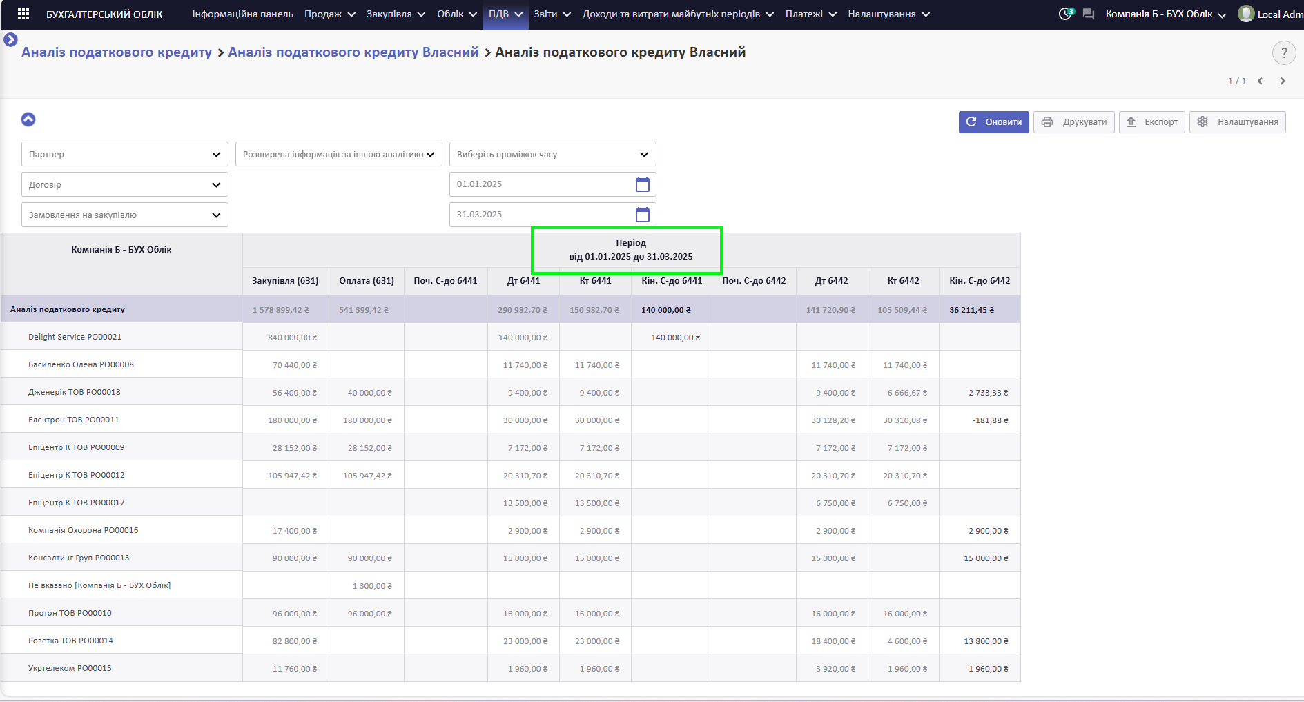The width and height of the screenshot is (1304, 702).
Task: Expand the Продаж menu
Action: pos(330,14)
